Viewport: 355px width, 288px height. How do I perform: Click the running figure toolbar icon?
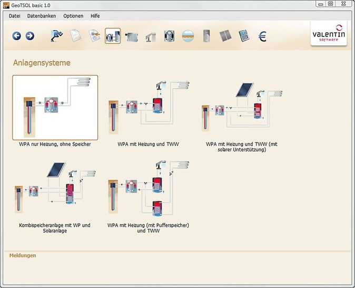[x=56, y=36]
